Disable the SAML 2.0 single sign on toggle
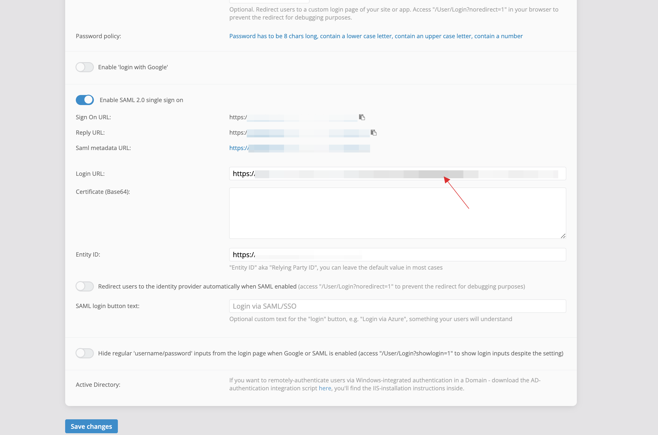Image resolution: width=658 pixels, height=435 pixels. click(85, 100)
